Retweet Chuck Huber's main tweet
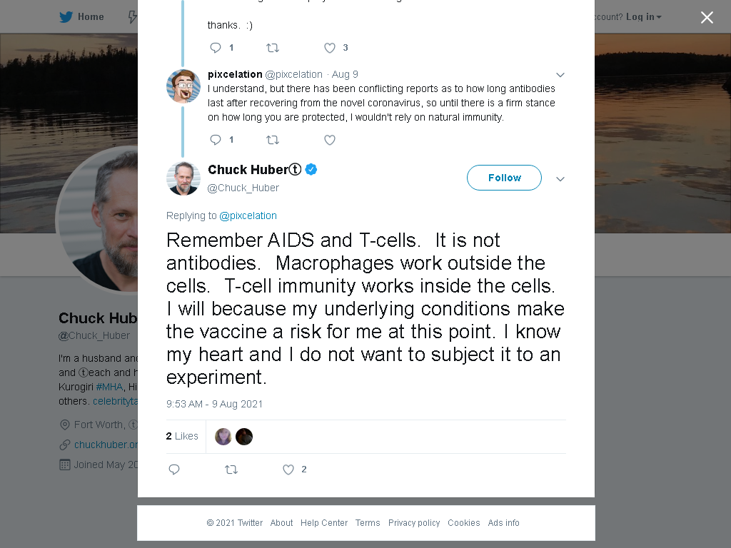 (231, 470)
